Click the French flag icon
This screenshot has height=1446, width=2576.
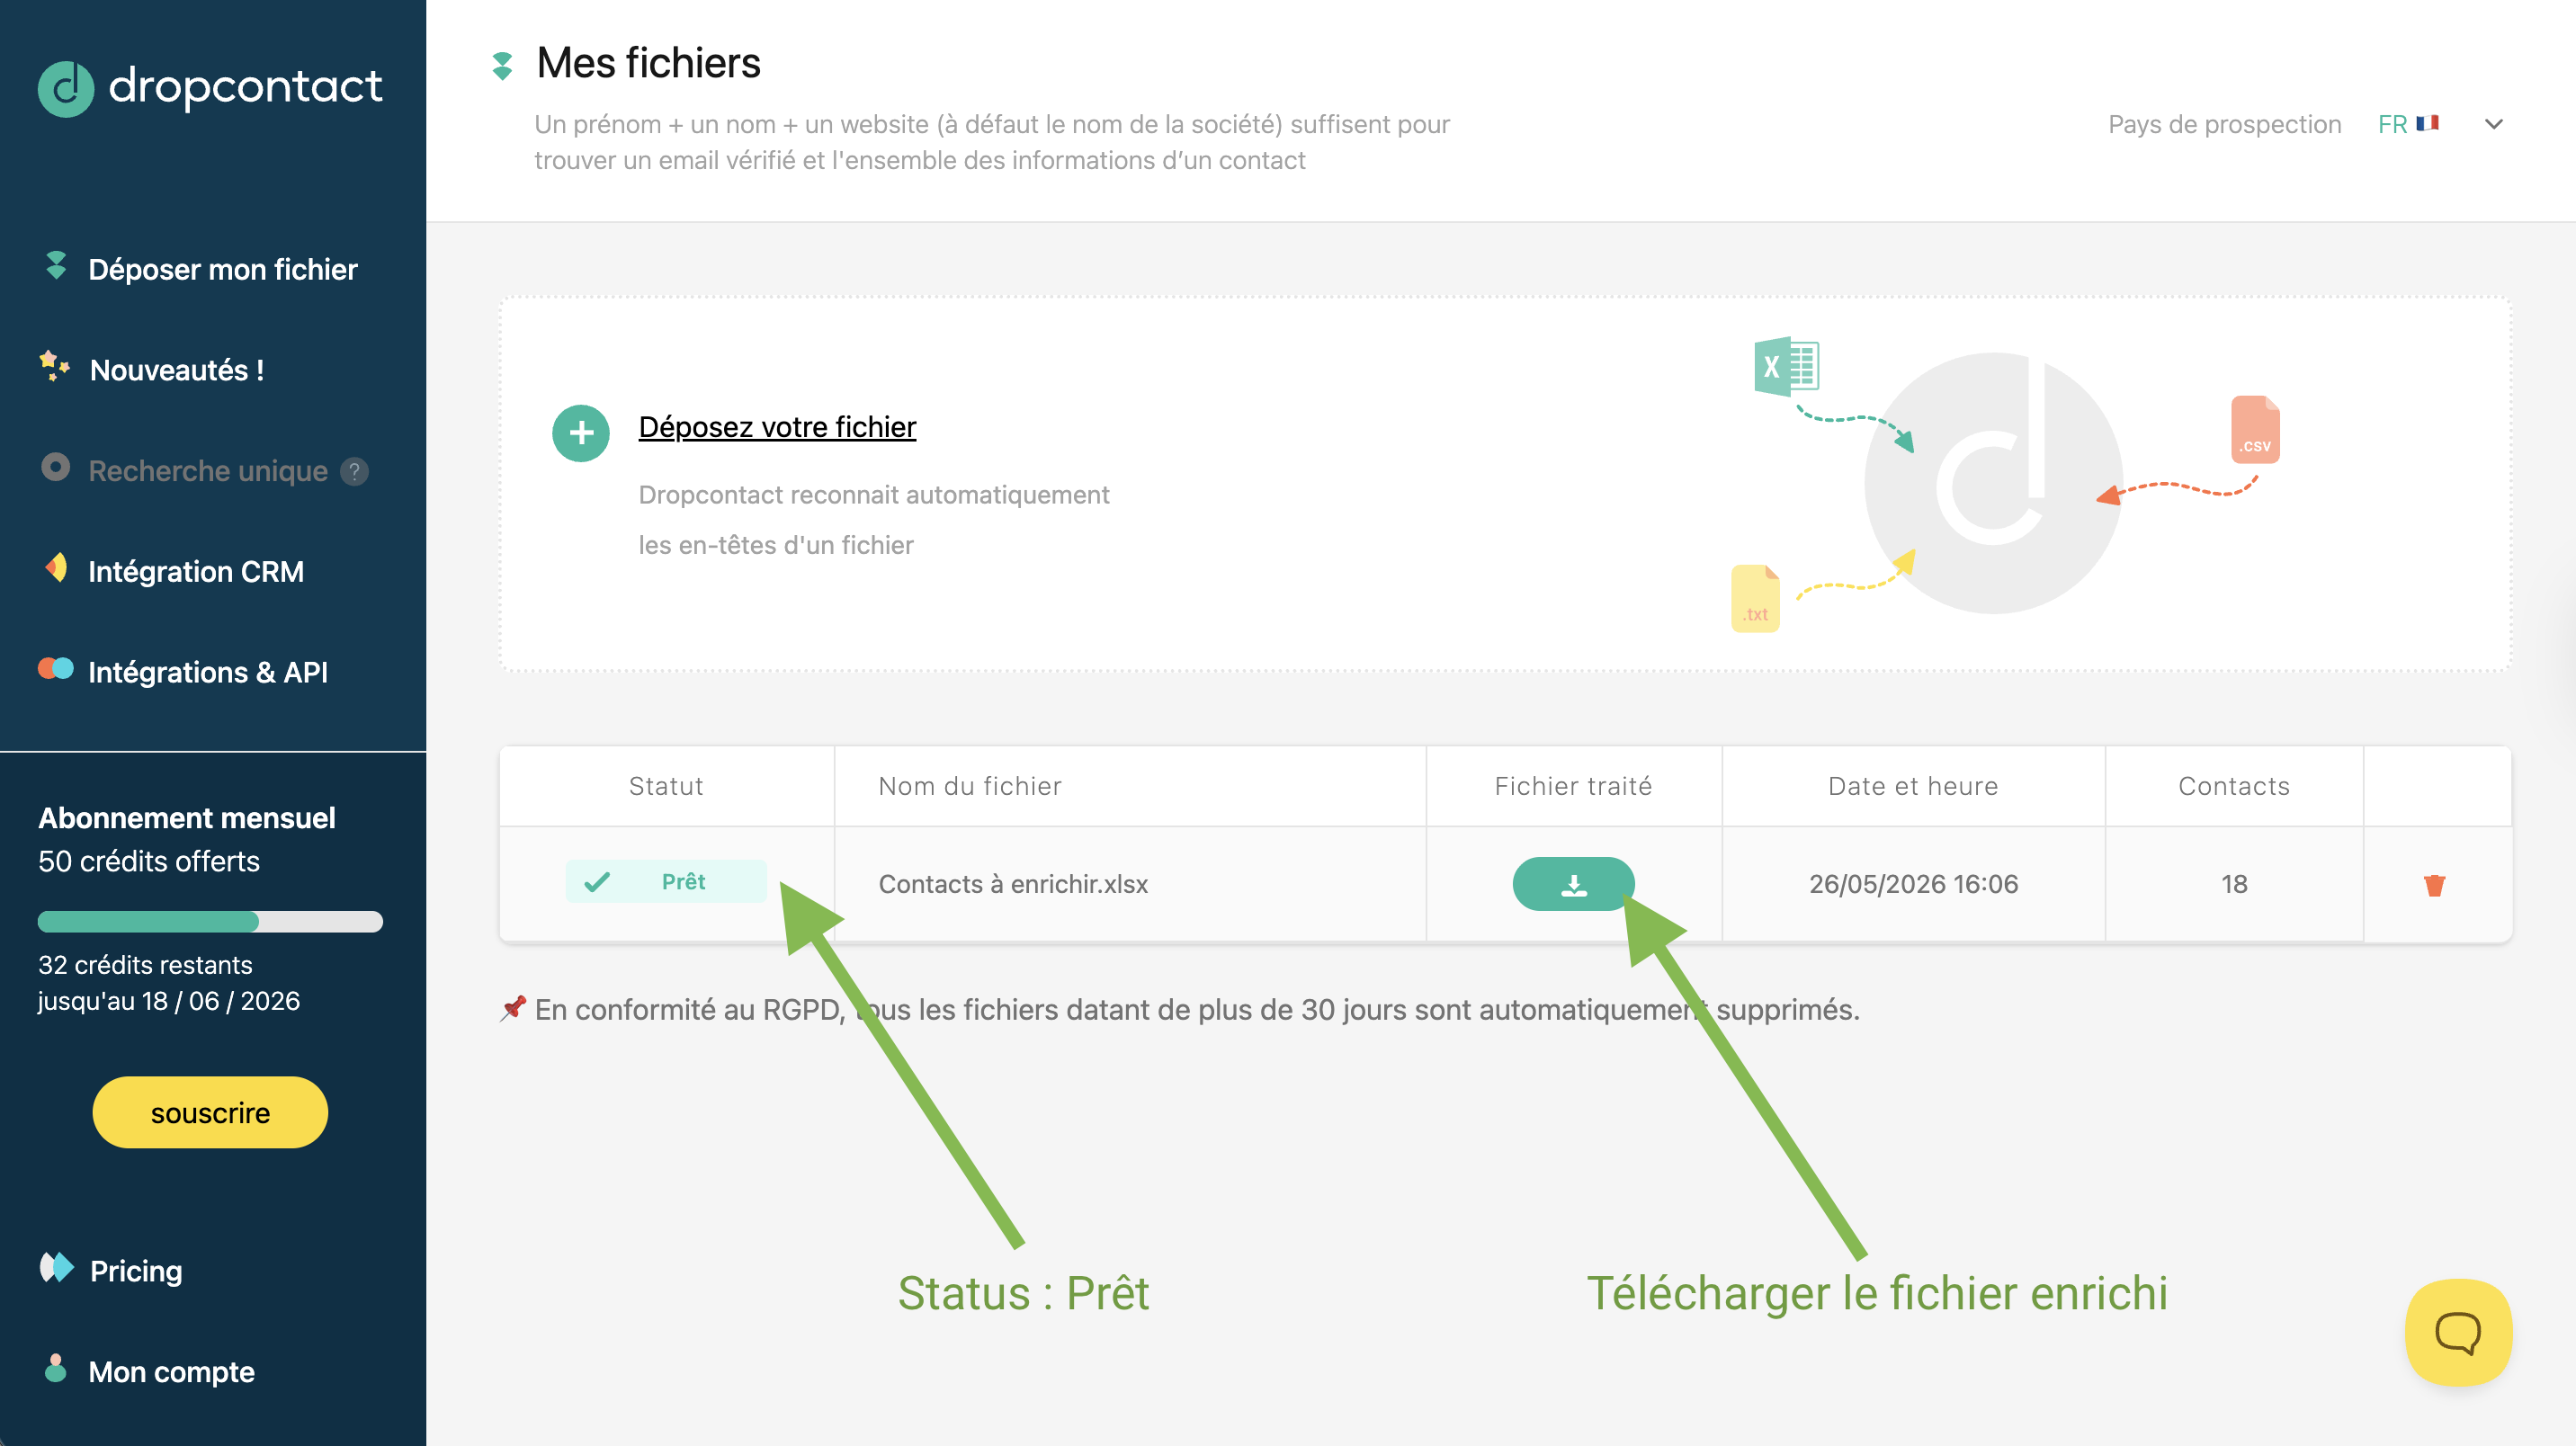pyautogui.click(x=2427, y=123)
